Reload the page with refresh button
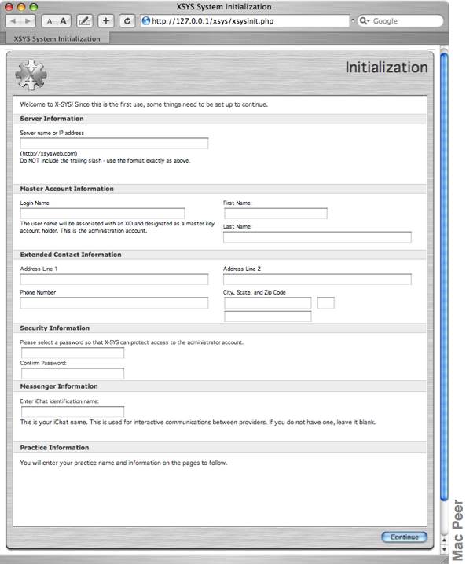The image size is (466, 564). pos(127,21)
